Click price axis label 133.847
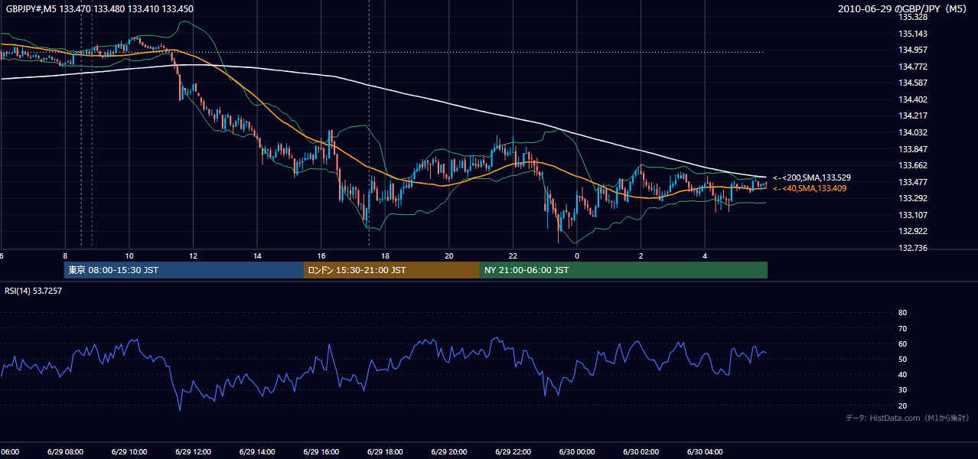Viewport: 978px width, 459px height. [914, 149]
